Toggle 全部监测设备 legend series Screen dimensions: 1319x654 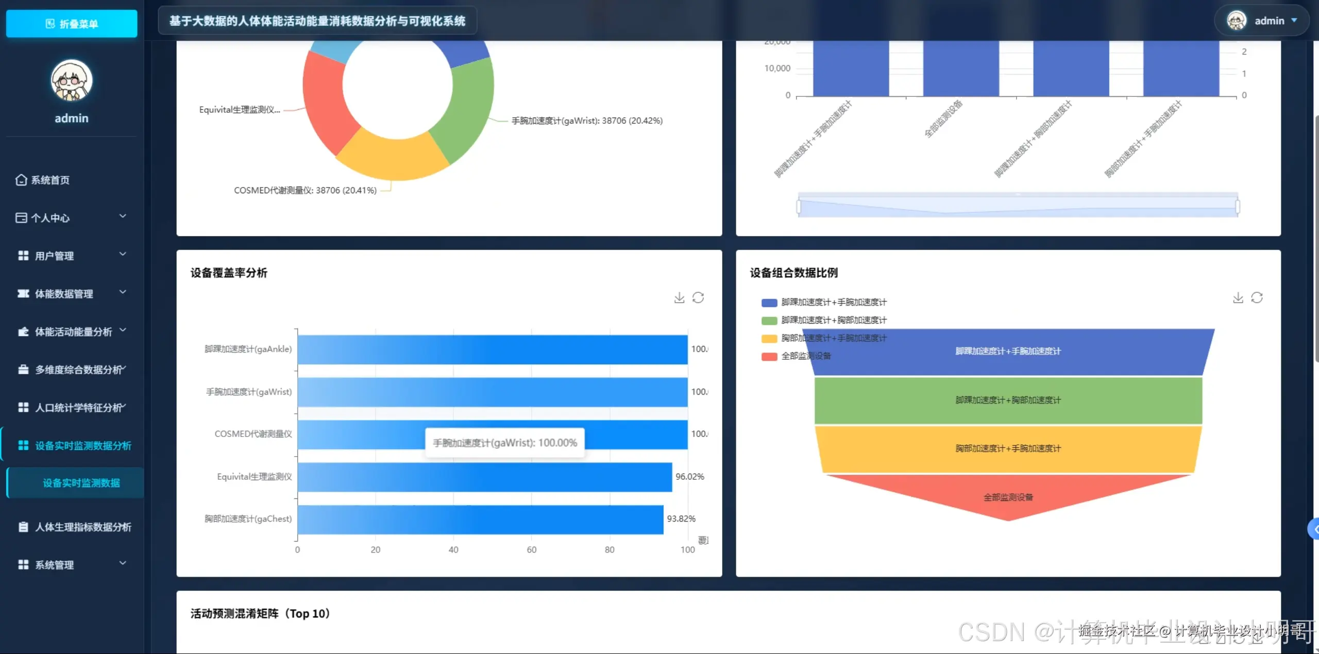[x=769, y=356]
